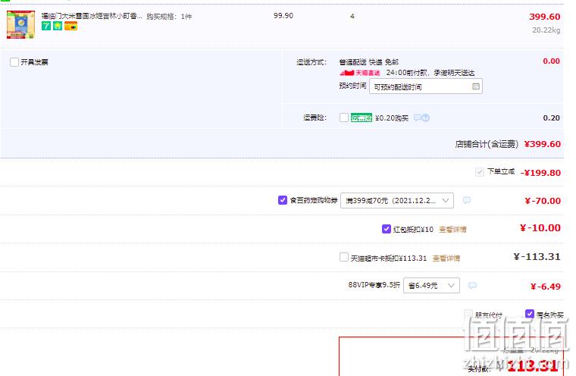This screenshot has width=576, height=376.
Task: Open 查看详情 link for 天猫超市卡抵扣
Action: [x=446, y=258]
